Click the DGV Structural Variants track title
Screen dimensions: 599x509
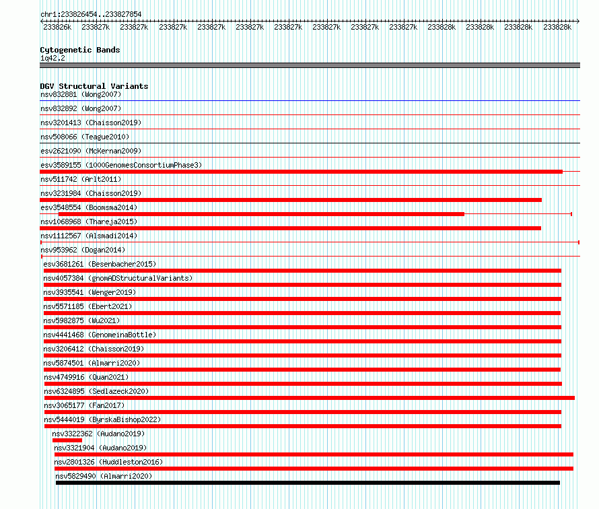(94, 86)
